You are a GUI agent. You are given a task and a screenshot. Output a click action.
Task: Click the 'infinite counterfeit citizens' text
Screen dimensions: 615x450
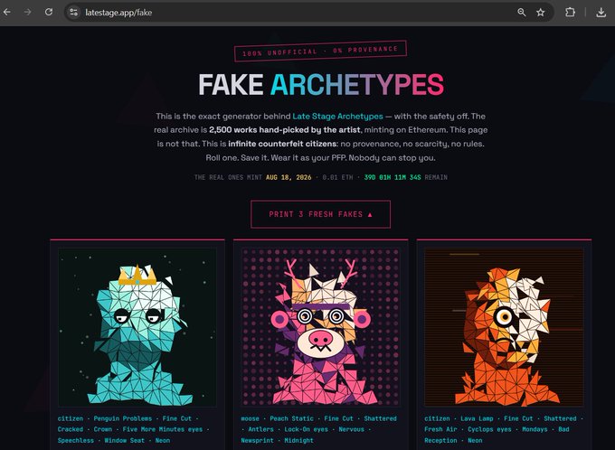(x=282, y=144)
